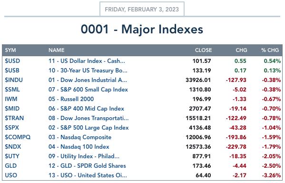Open the 04 - Nasdaq 100 Index link
The height and width of the screenshot is (183, 285).
79,147
